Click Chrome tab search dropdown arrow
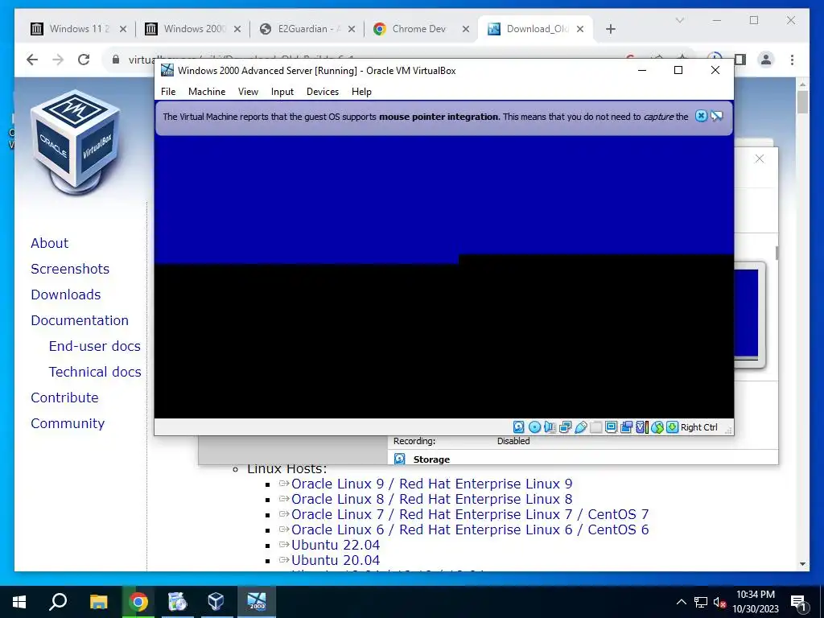824x618 pixels. pos(679,20)
